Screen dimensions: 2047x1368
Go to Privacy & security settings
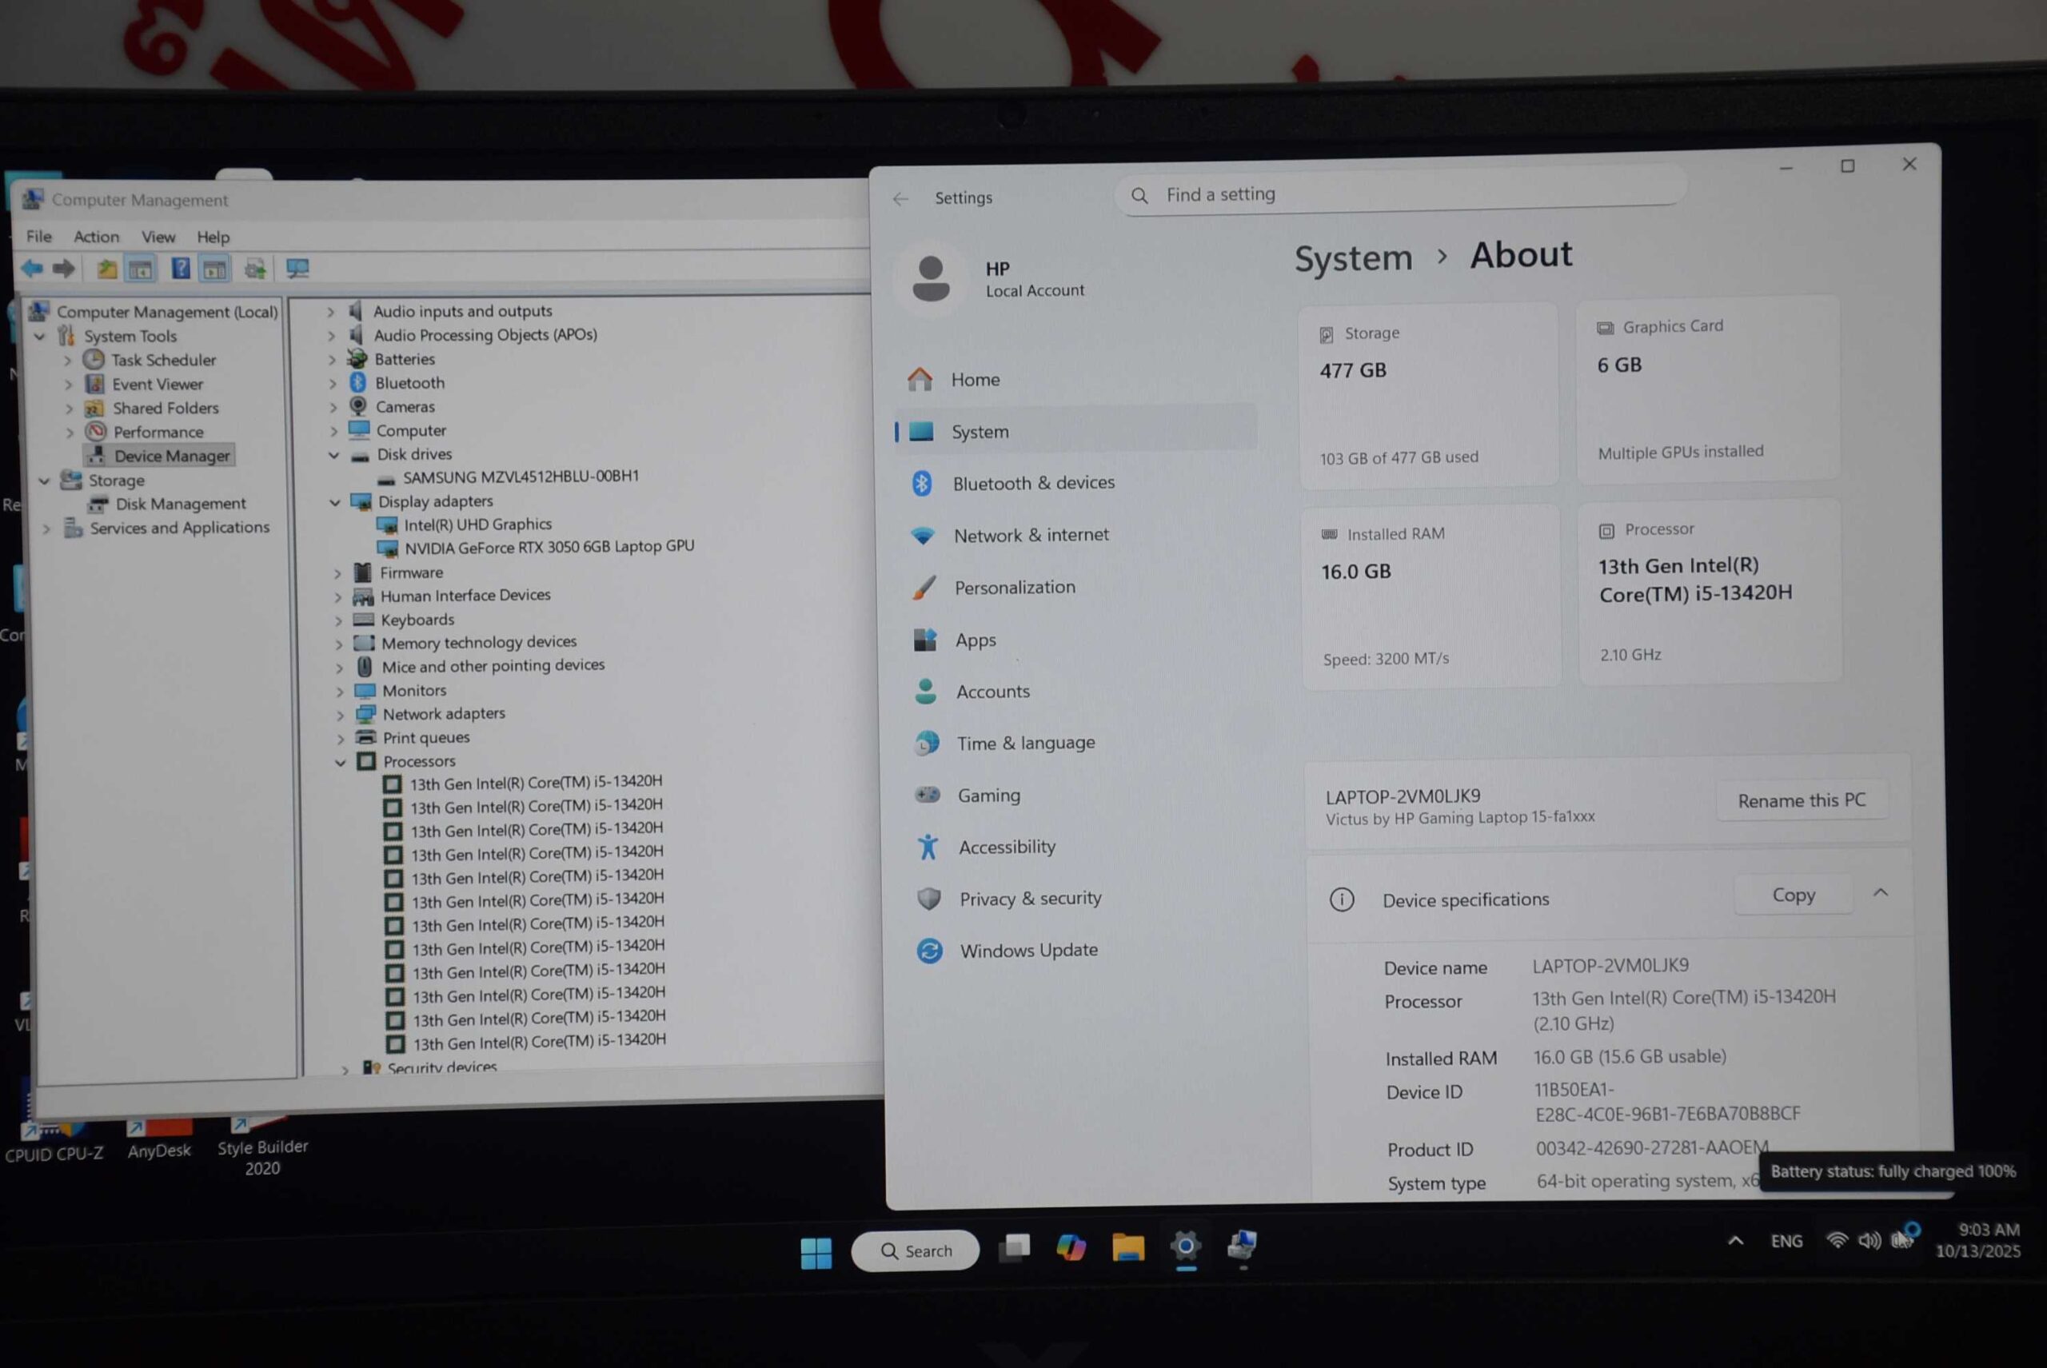point(1030,899)
